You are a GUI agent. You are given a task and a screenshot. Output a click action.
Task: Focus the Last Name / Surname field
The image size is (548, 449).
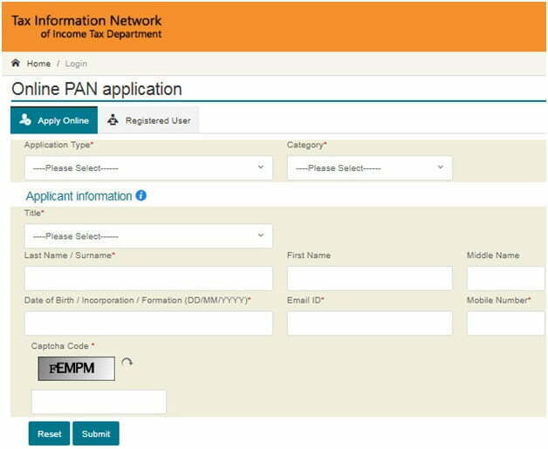pos(148,278)
